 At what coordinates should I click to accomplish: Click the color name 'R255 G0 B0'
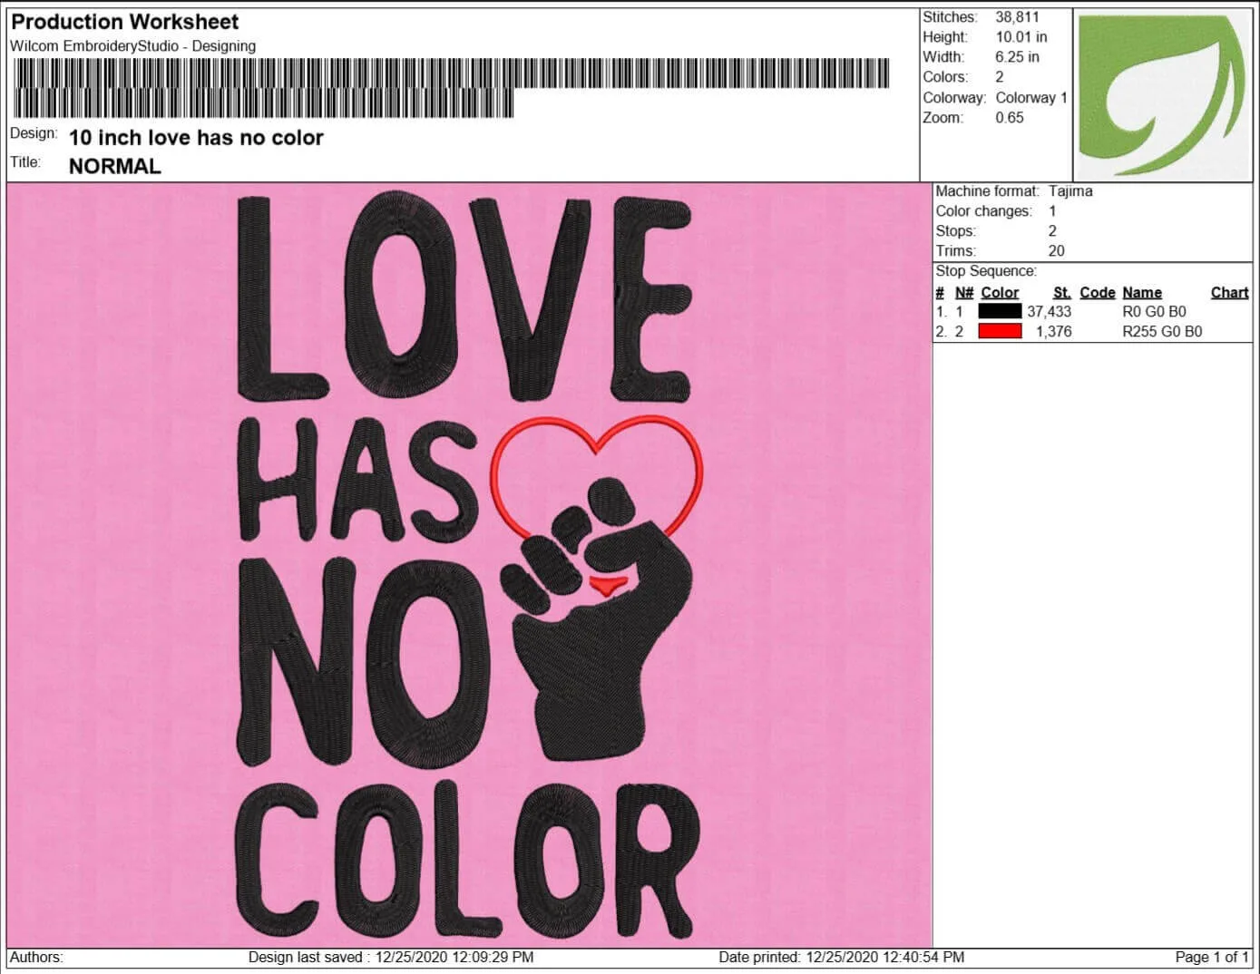pos(1162,332)
